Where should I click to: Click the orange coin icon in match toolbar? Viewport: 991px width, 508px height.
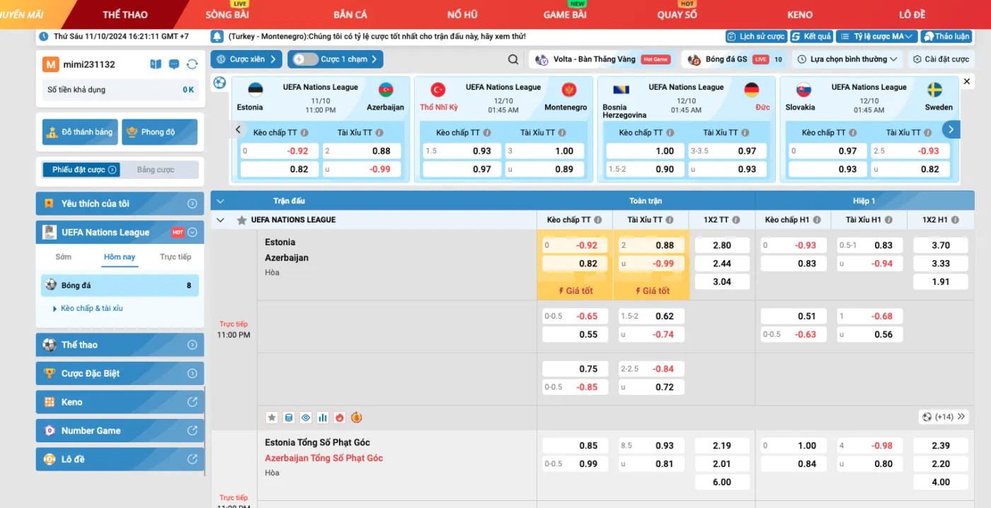(357, 418)
